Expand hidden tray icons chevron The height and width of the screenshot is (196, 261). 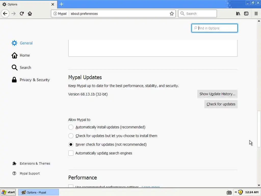click(x=236, y=192)
